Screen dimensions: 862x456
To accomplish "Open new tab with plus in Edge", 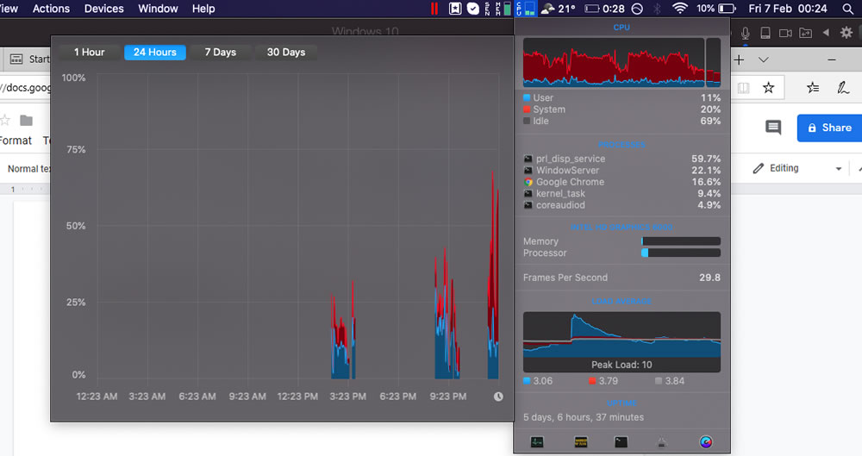I will tap(739, 59).
